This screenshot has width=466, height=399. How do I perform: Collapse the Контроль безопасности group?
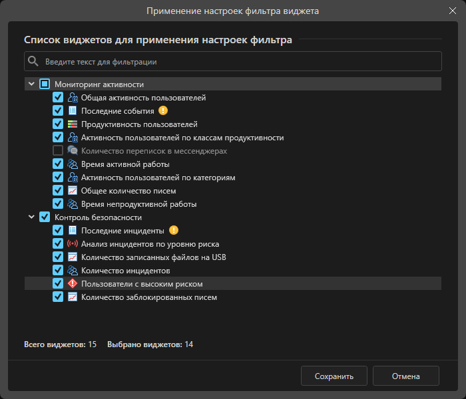coord(31,217)
